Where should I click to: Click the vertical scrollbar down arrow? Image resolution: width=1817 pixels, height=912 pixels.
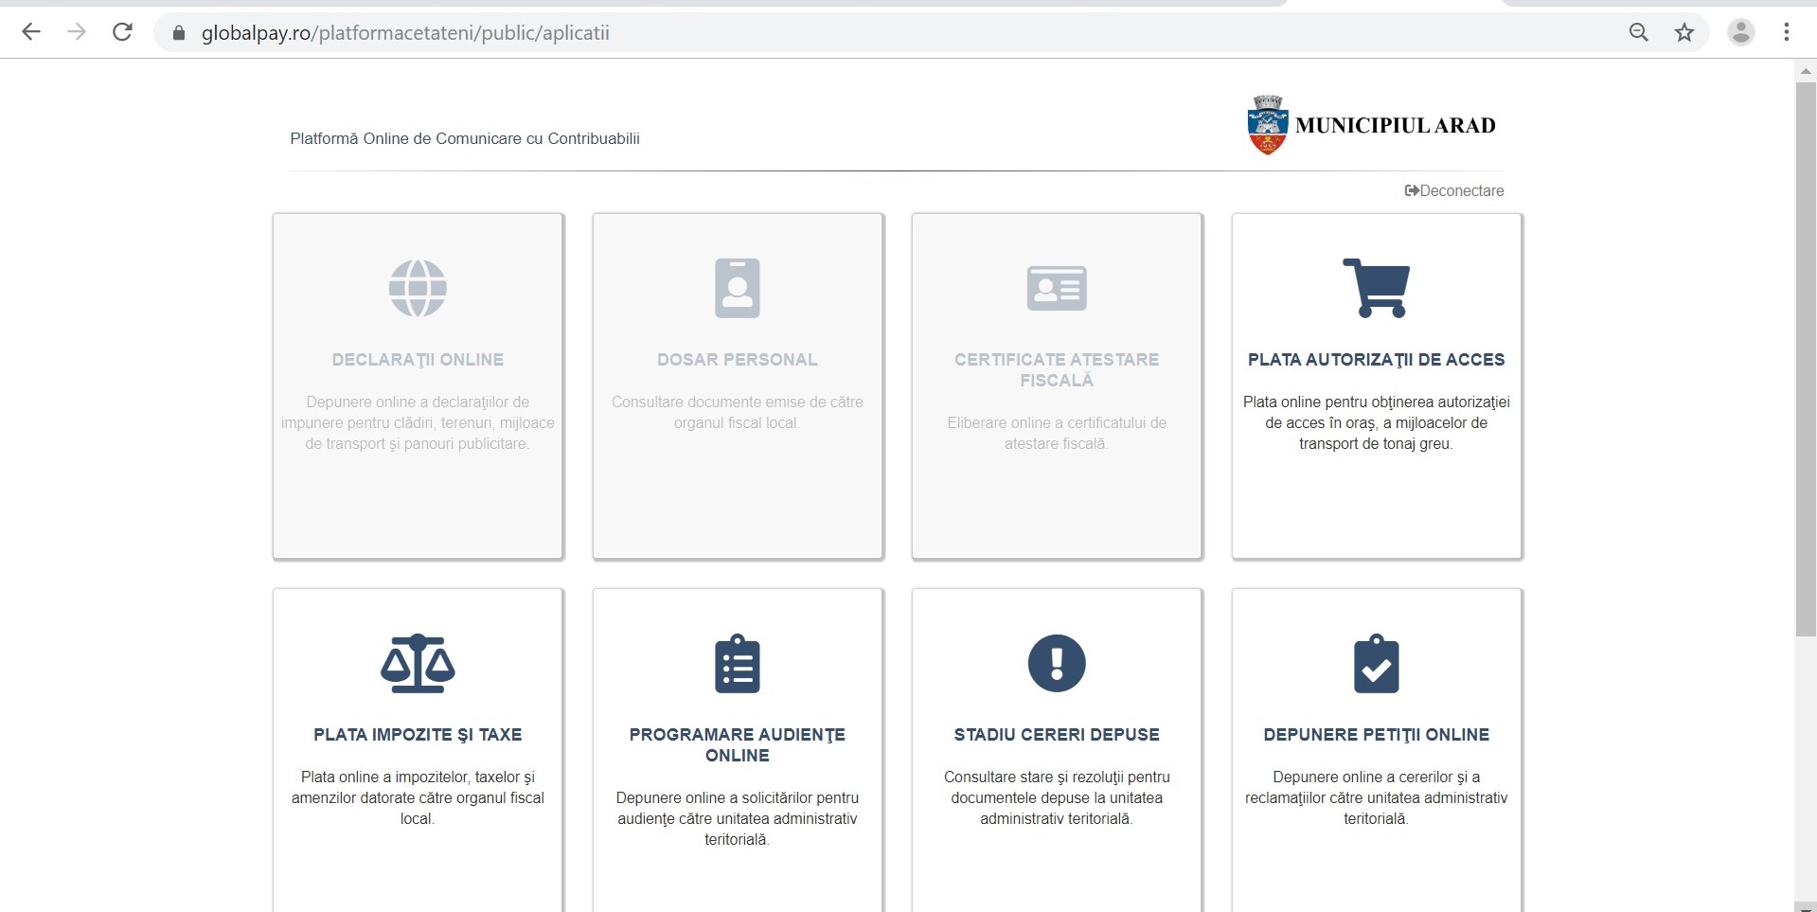(x=1806, y=904)
